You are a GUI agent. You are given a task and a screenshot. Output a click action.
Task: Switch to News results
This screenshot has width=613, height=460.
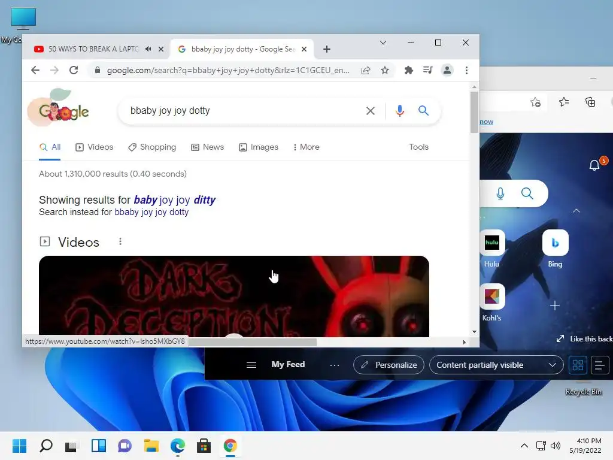click(207, 147)
